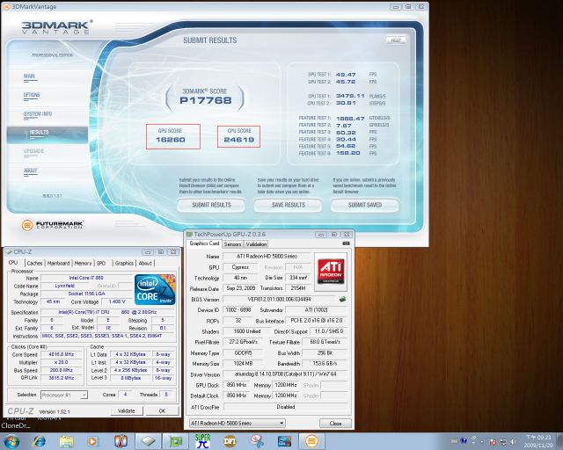The height and width of the screenshot is (450, 563).
Task: Click the ATI CrossFire Disabled field
Action: pos(285,407)
